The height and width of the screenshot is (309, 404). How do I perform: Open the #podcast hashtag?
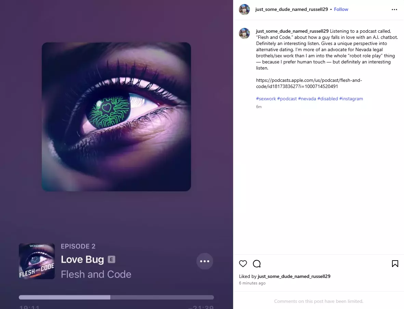click(287, 99)
